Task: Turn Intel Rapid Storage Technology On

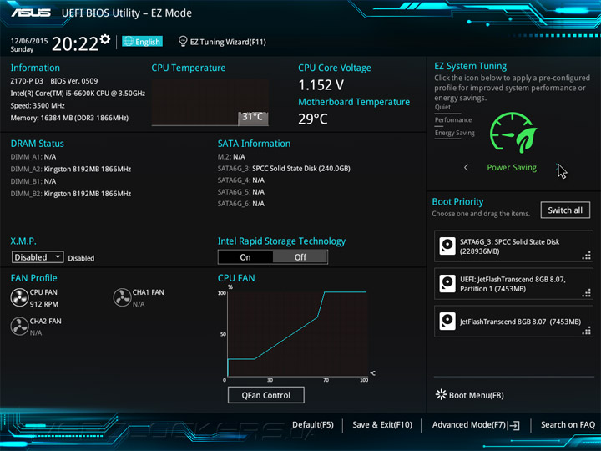Action: pyautogui.click(x=245, y=257)
